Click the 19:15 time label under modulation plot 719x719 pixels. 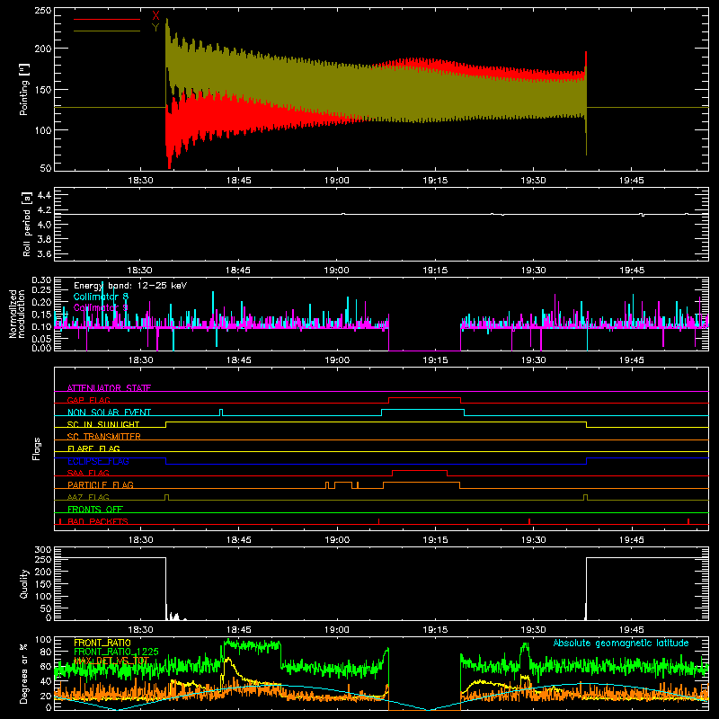[x=435, y=360]
